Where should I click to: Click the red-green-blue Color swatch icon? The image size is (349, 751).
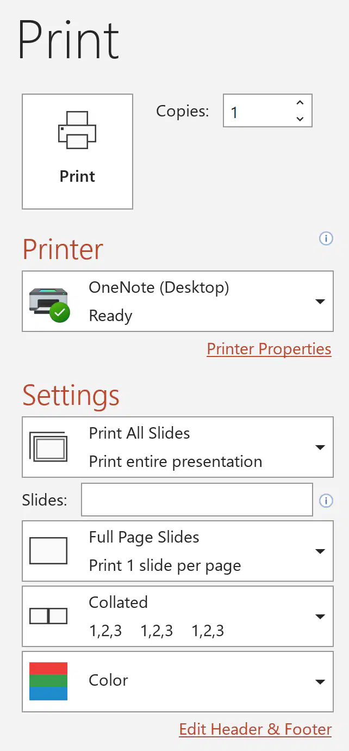pos(48,681)
